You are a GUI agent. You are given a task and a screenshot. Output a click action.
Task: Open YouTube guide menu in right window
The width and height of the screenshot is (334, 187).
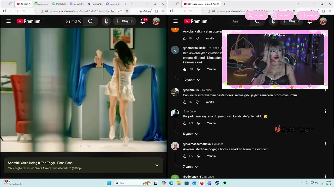tap(176, 21)
